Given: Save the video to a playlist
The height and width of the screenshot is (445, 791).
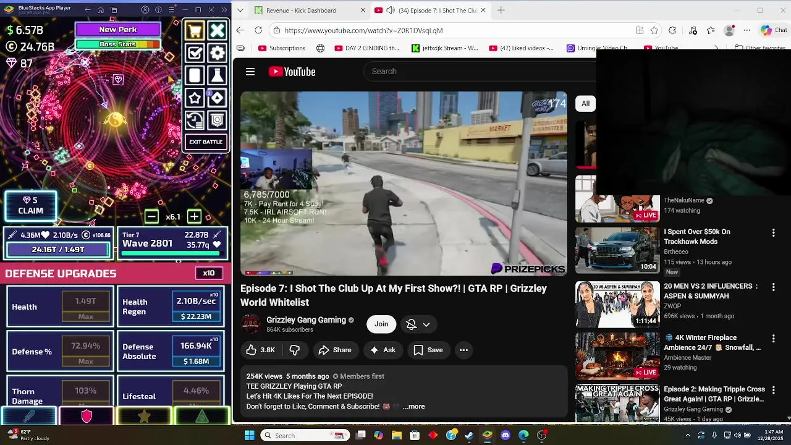Looking at the screenshot, I should [428, 350].
